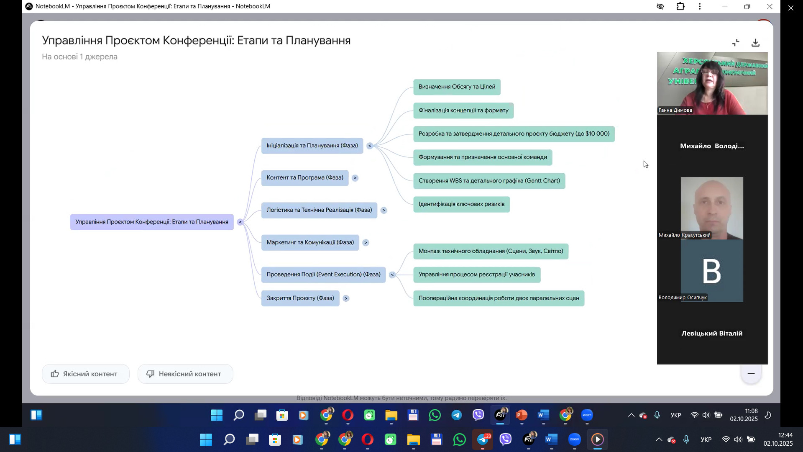The image size is (803, 452).
Task: Select the Ідентифікація ключових ризиків node
Action: (461, 204)
